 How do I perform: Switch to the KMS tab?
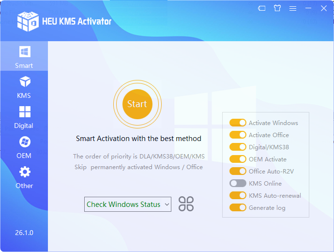(24, 87)
